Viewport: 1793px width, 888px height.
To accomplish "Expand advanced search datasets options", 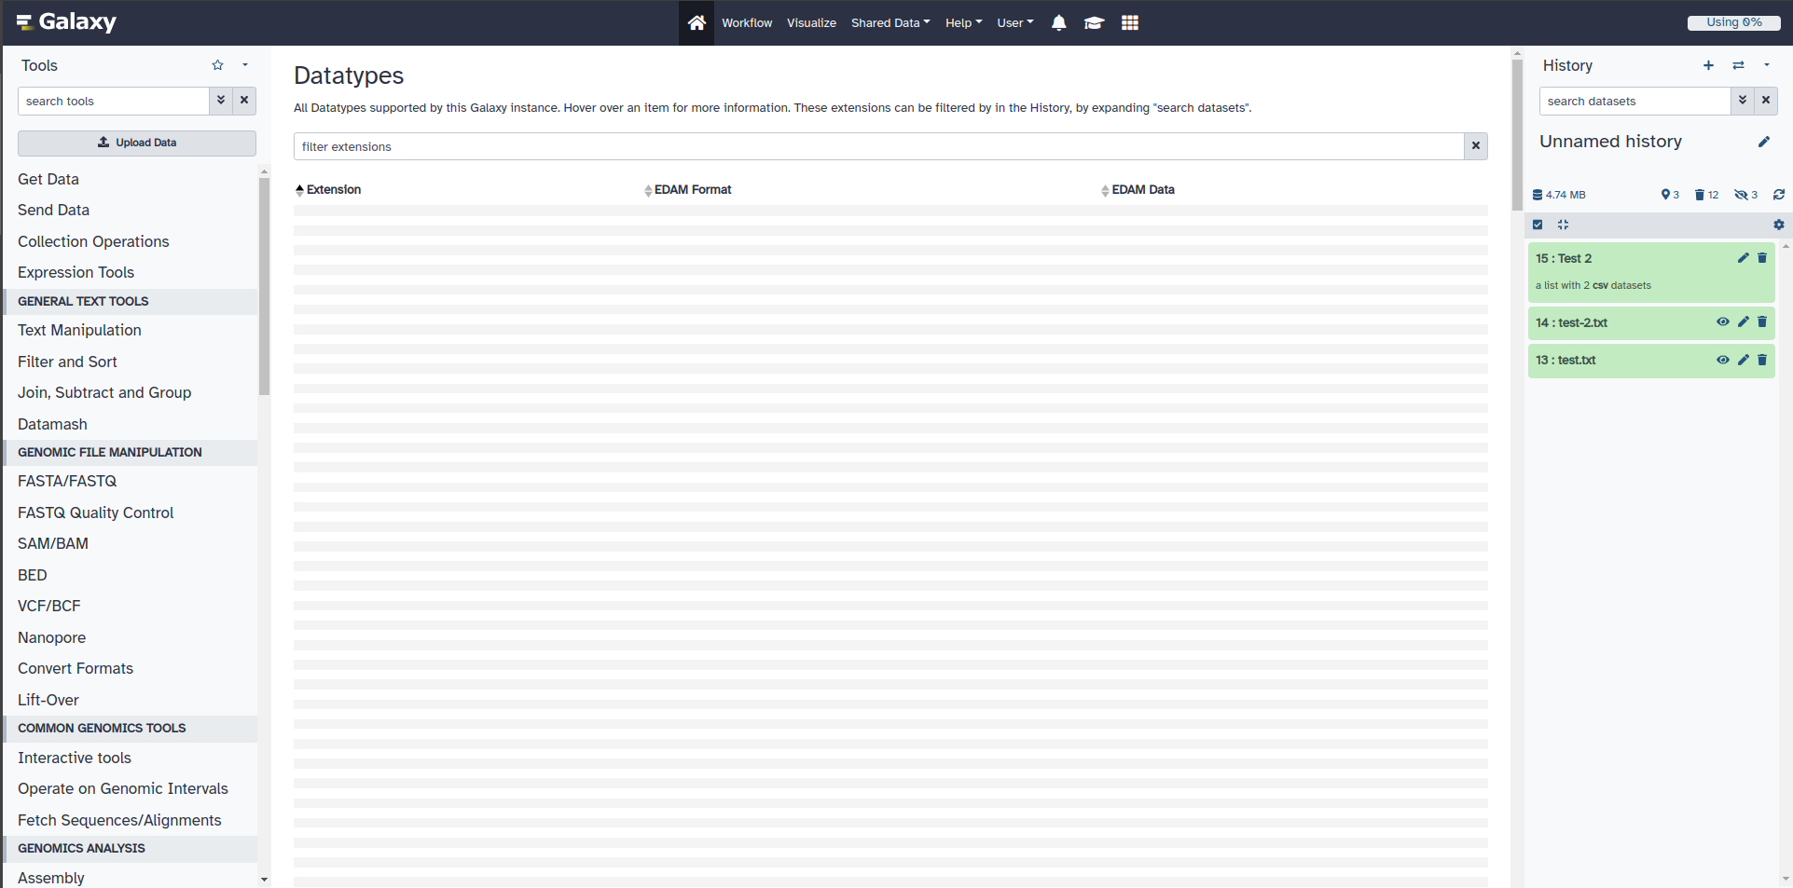I will click(x=1743, y=101).
